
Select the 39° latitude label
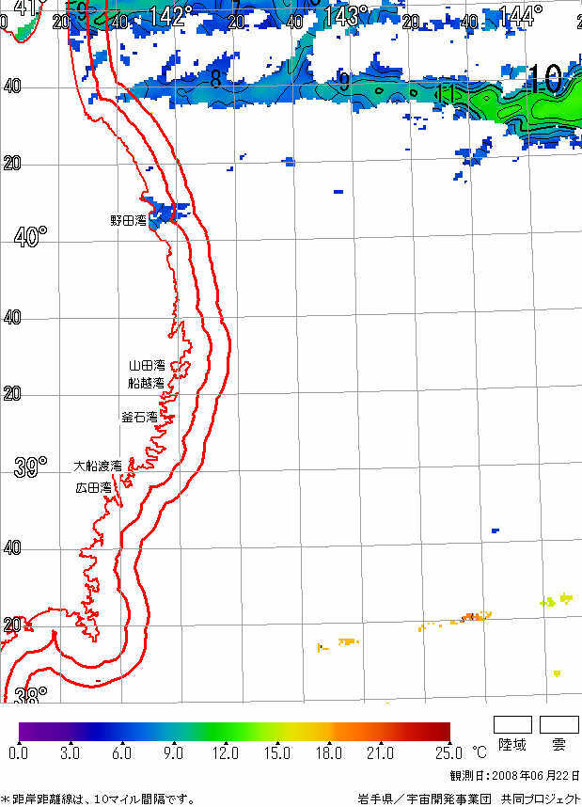coord(30,468)
